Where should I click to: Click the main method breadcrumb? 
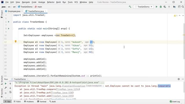(x=38, y=7)
